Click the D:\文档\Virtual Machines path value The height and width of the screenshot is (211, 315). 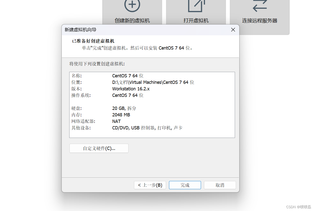(153, 82)
